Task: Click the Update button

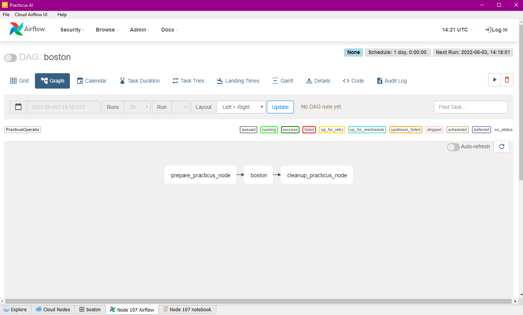Action: [280, 107]
